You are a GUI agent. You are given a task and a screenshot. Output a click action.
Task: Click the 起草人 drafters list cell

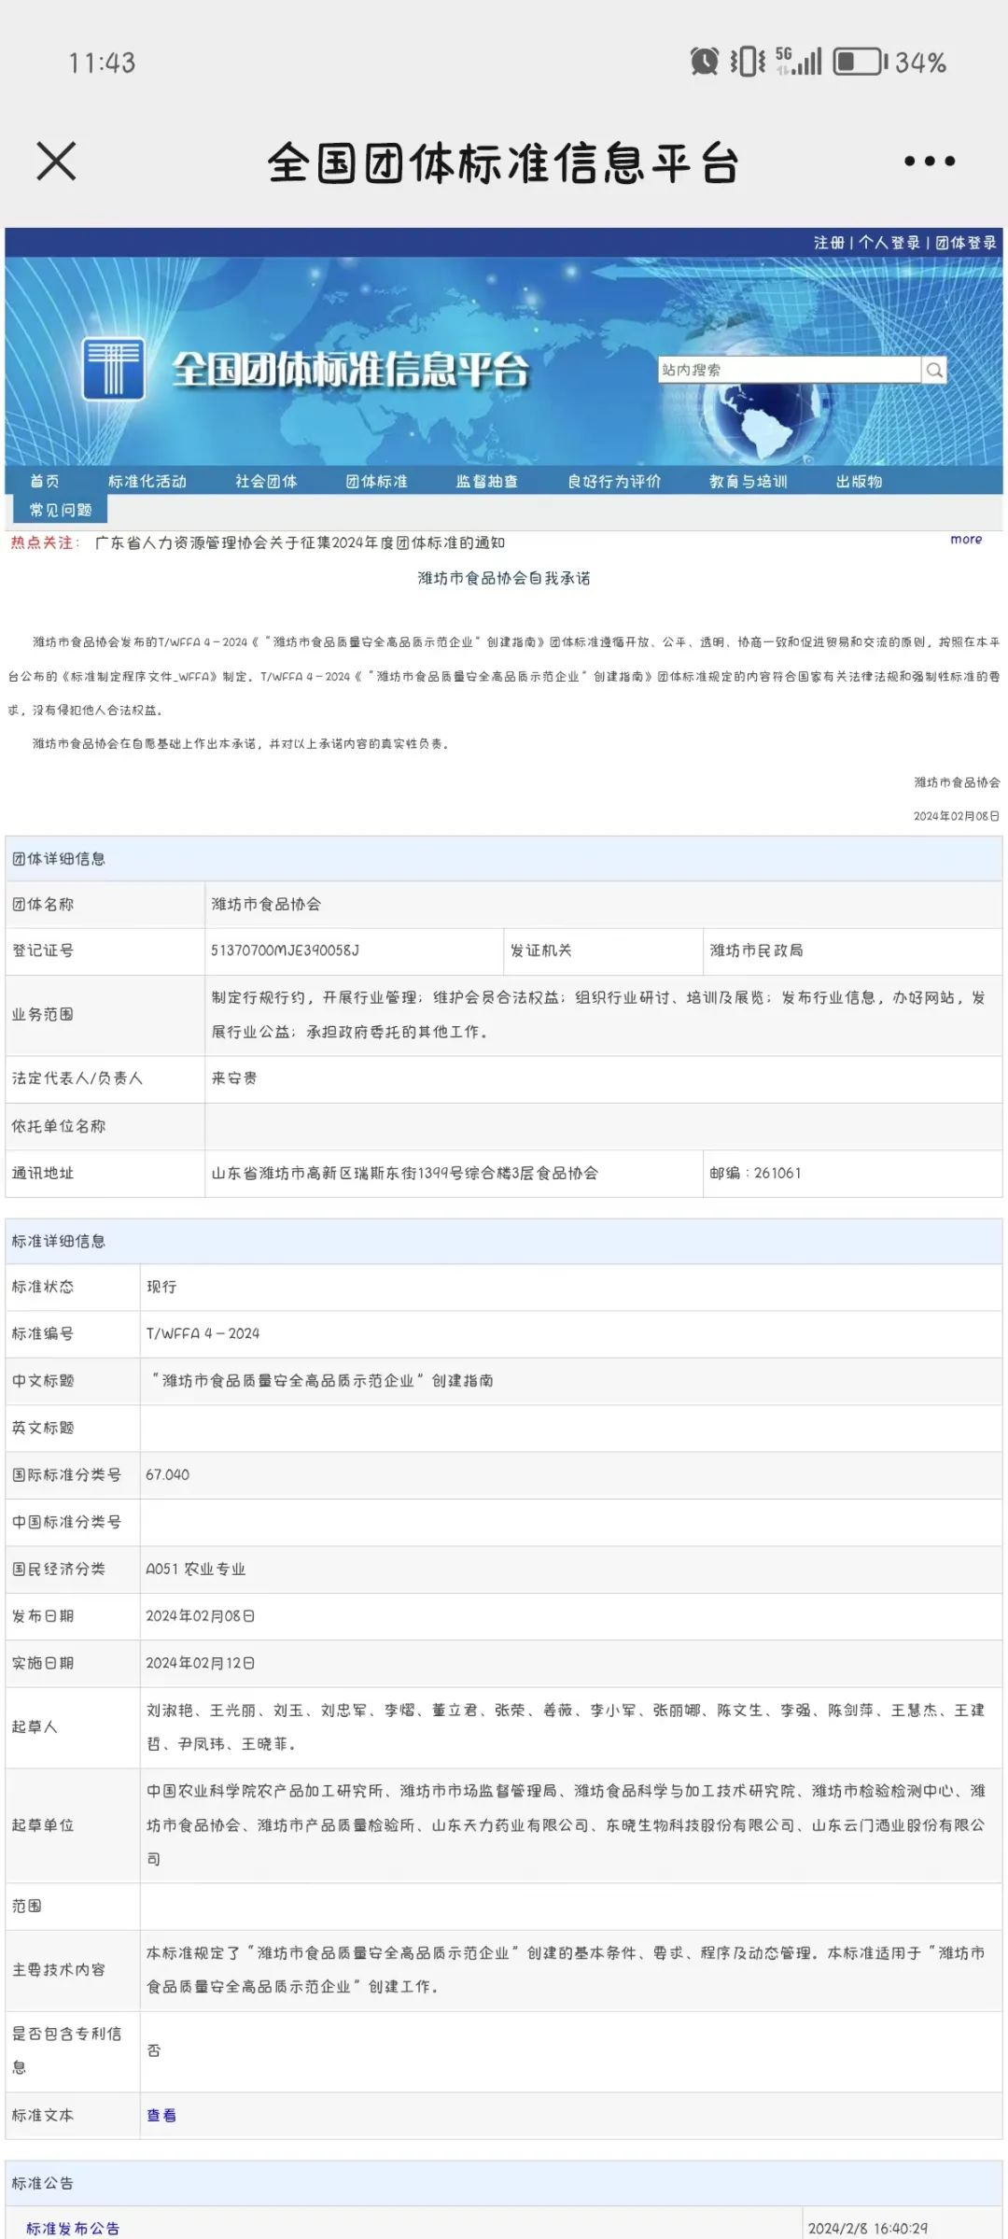point(571,1728)
